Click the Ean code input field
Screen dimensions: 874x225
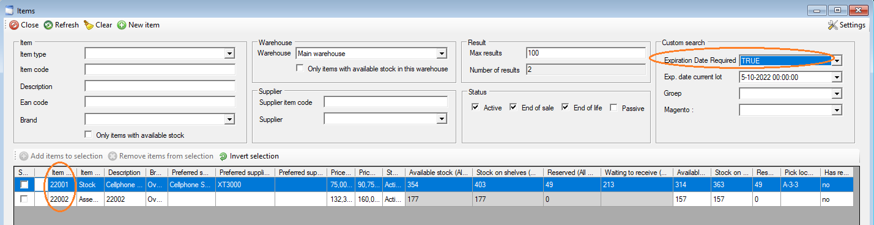click(160, 102)
